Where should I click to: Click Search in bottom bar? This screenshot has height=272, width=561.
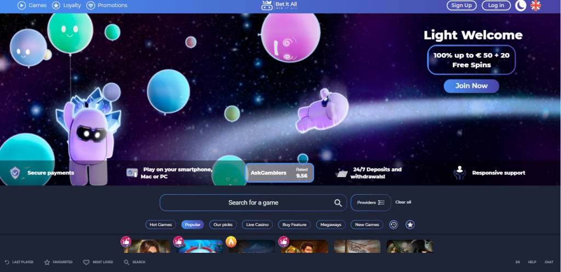135,262
